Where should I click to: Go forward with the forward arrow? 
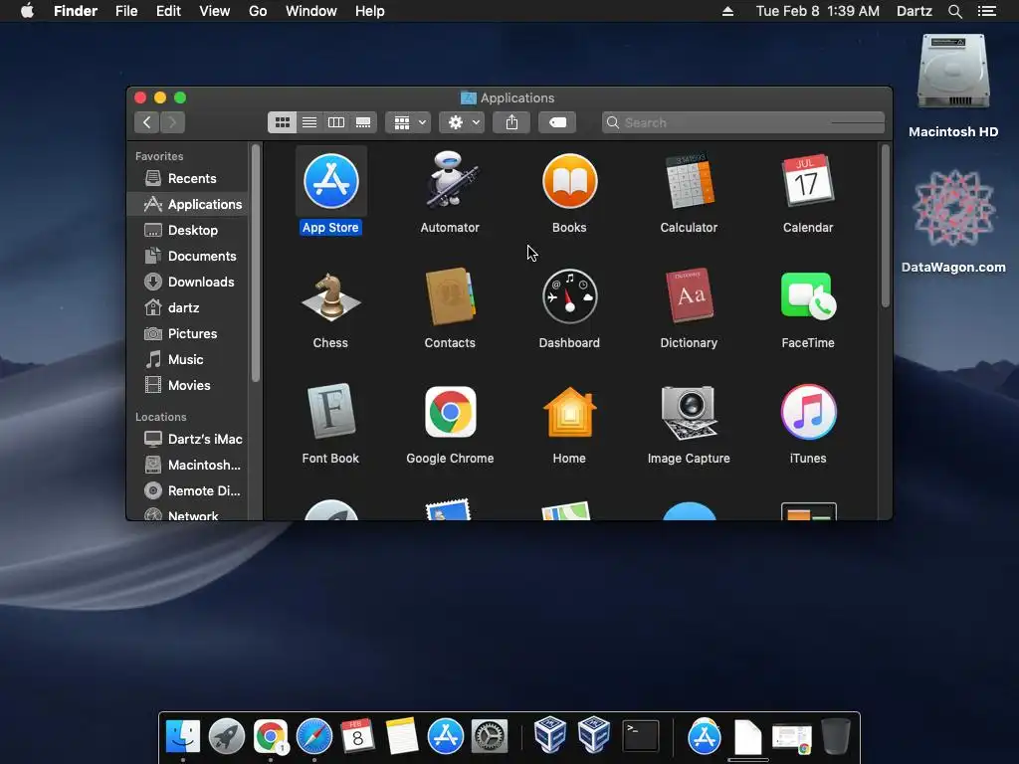pos(172,122)
